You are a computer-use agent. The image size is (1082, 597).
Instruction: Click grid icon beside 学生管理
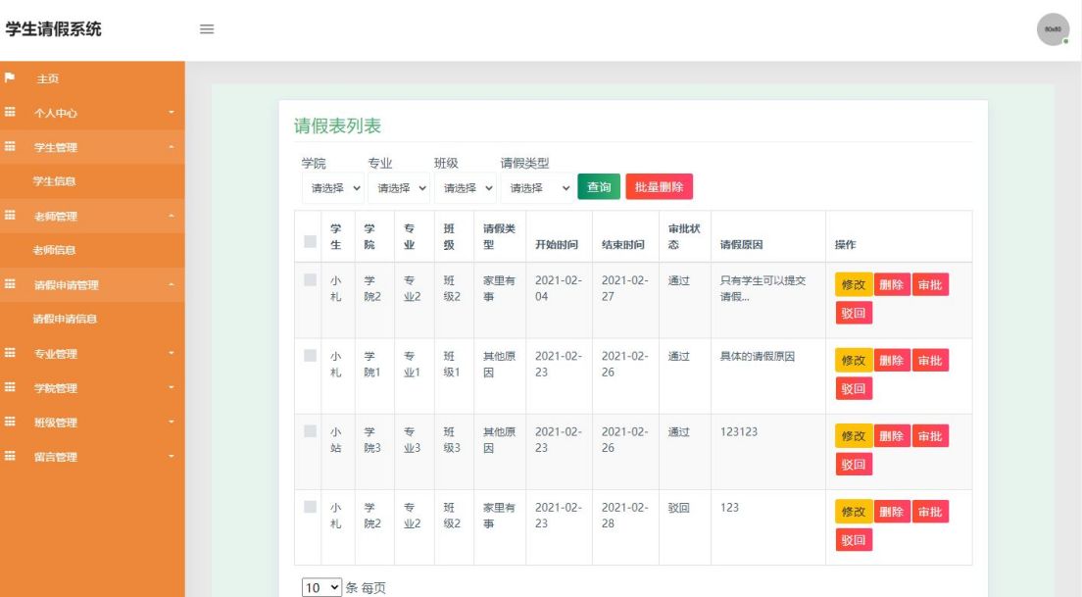[x=10, y=146]
